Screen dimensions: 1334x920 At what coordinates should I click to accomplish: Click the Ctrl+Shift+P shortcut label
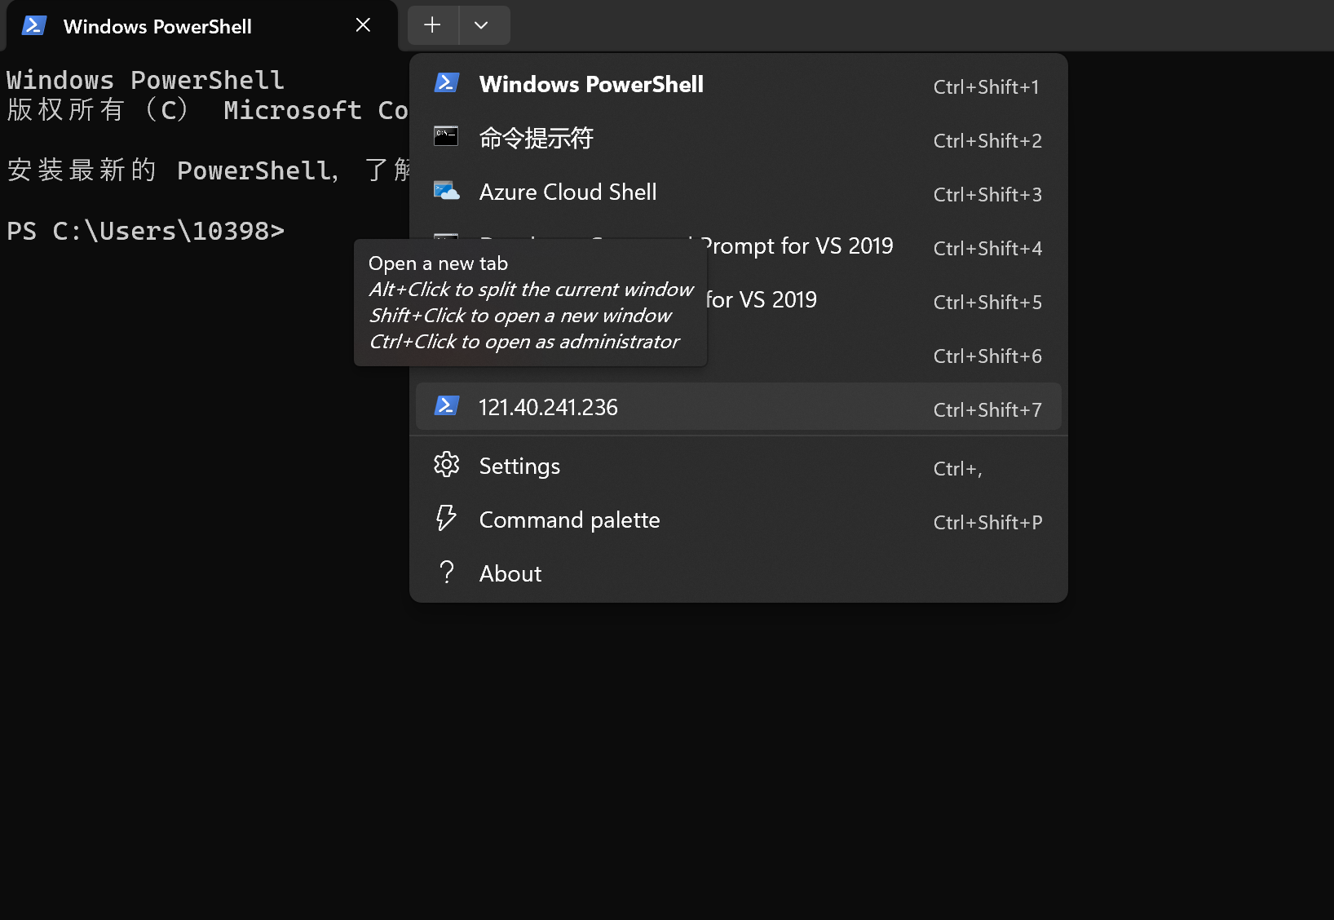coord(987,522)
